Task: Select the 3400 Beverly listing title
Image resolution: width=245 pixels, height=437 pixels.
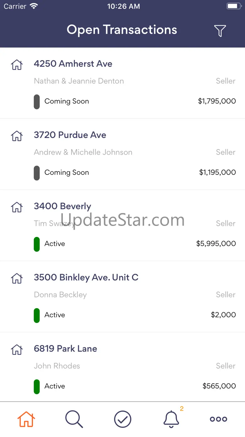Action: pyautogui.click(x=63, y=206)
